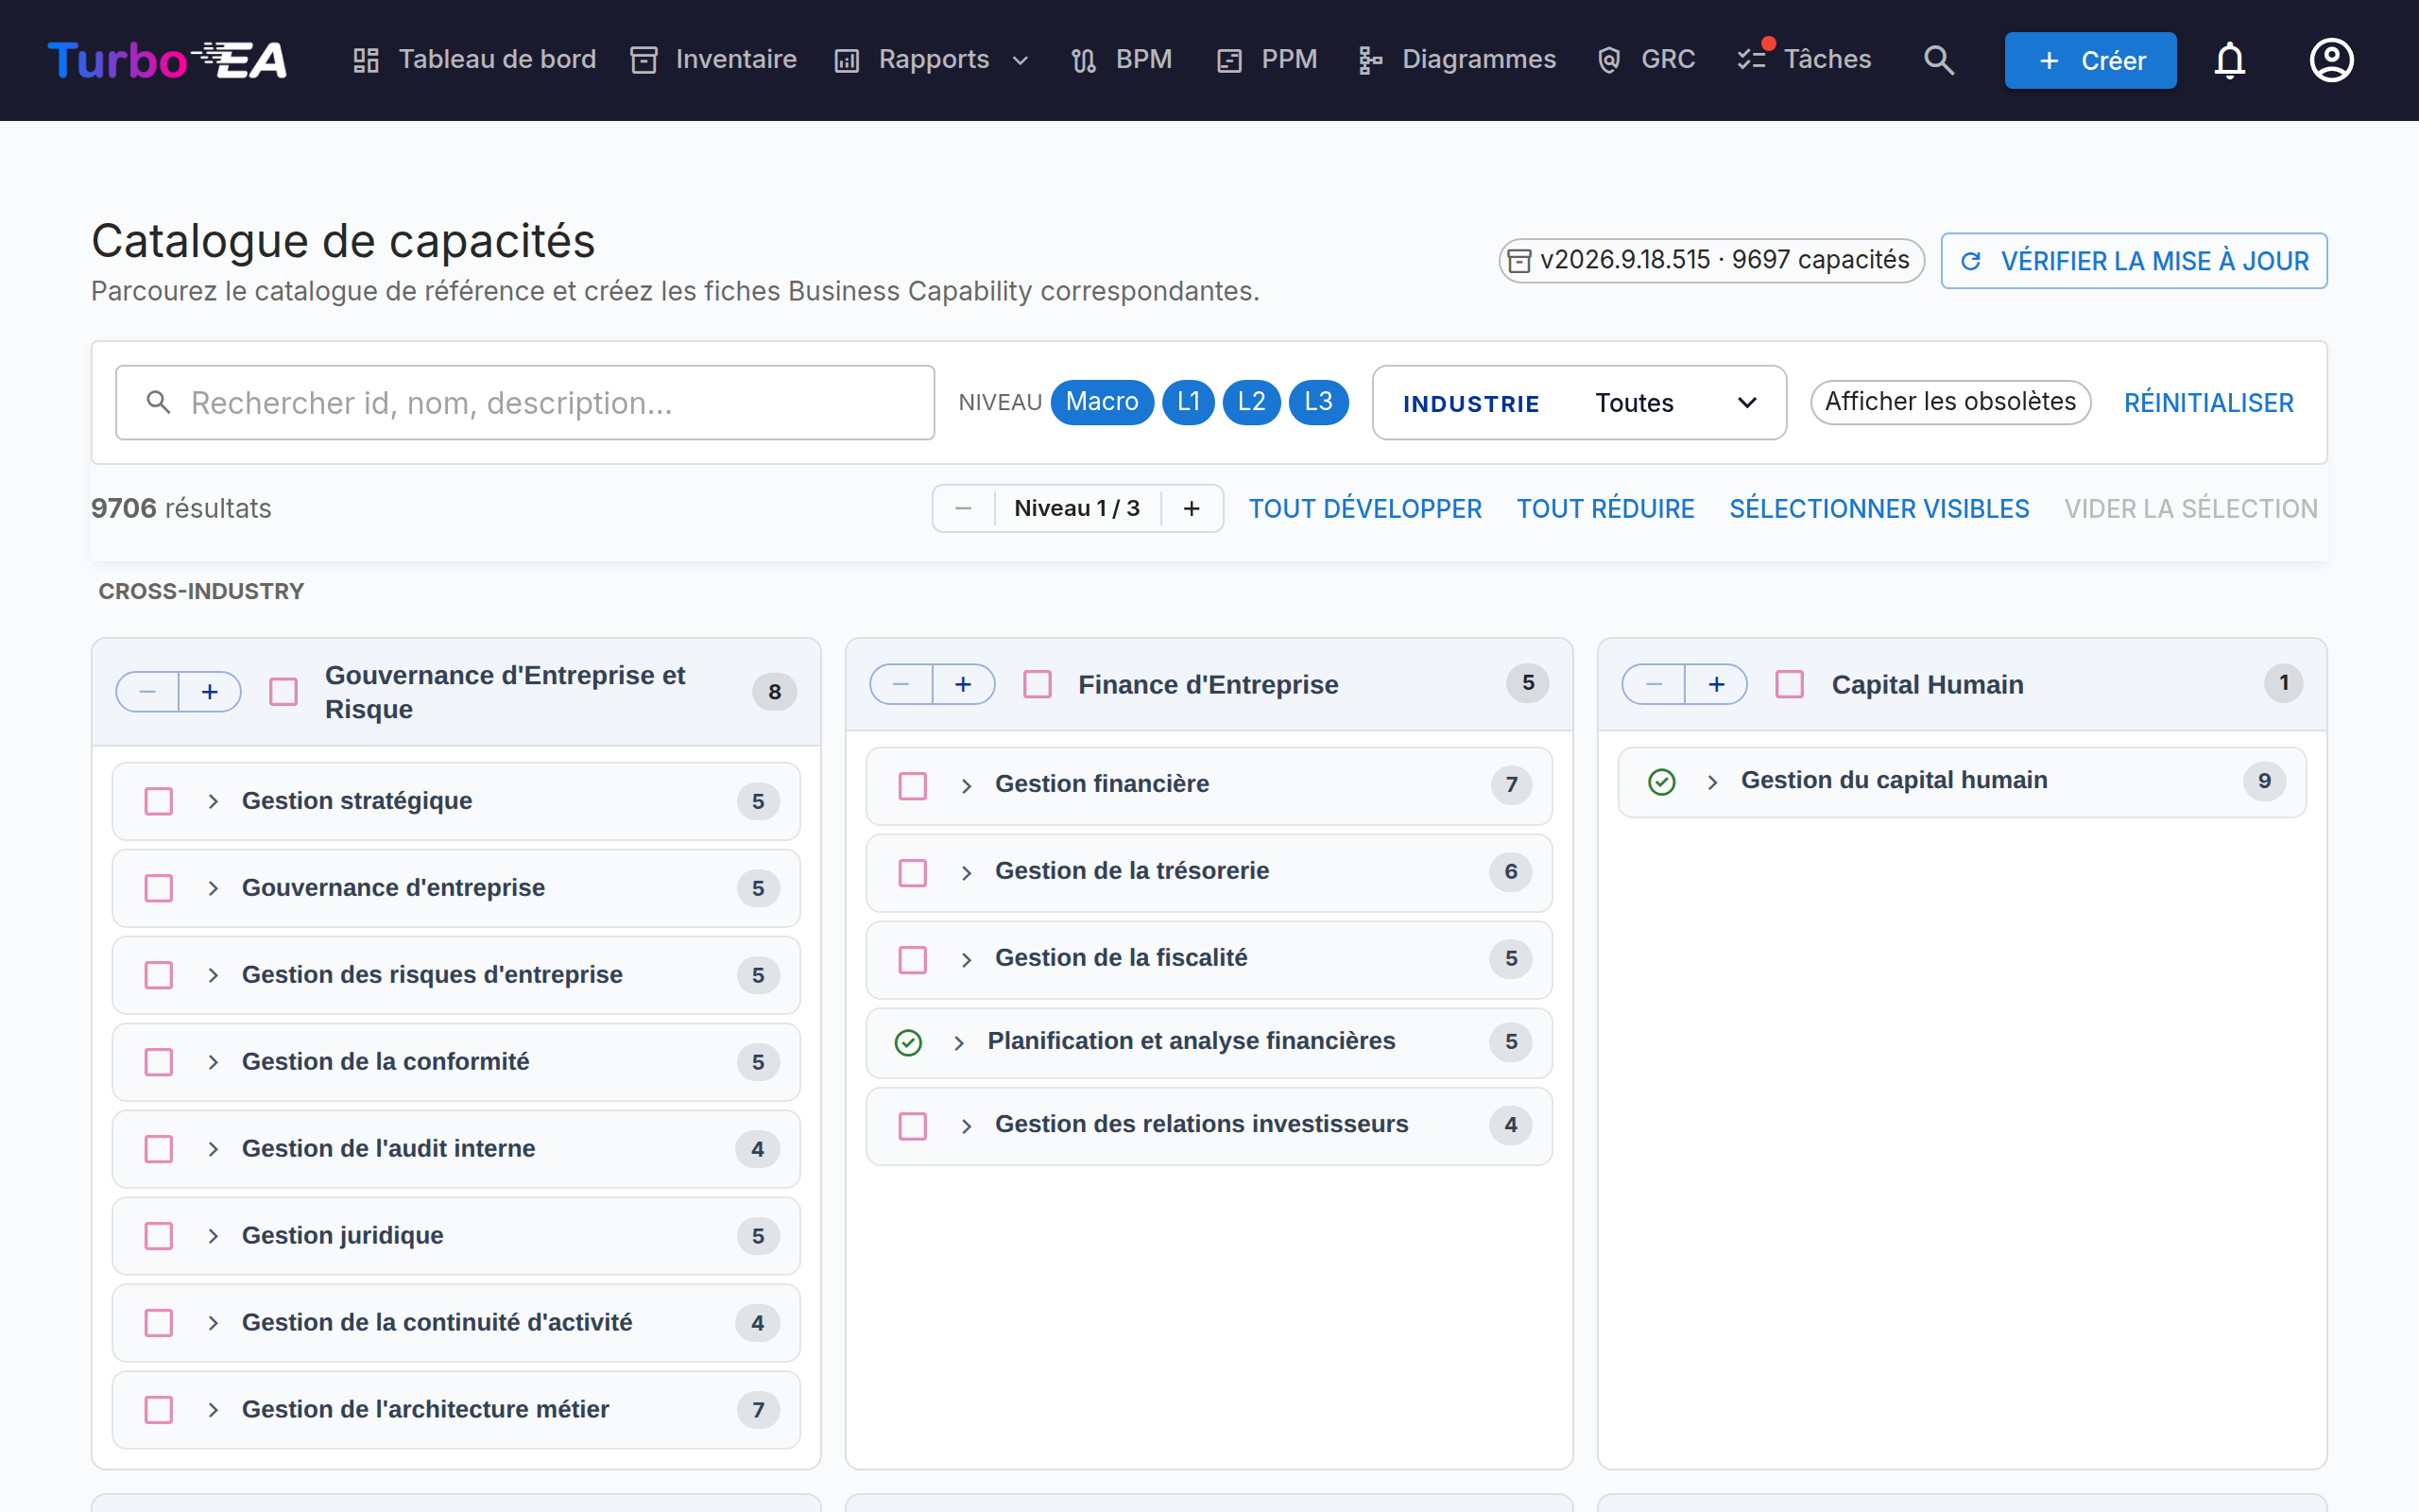This screenshot has width=2419, height=1512.
Task: Check the Gestion stratégique checkbox
Action: 159,801
